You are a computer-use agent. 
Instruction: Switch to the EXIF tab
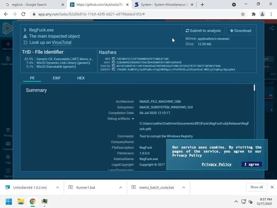pyautogui.click(x=57, y=78)
